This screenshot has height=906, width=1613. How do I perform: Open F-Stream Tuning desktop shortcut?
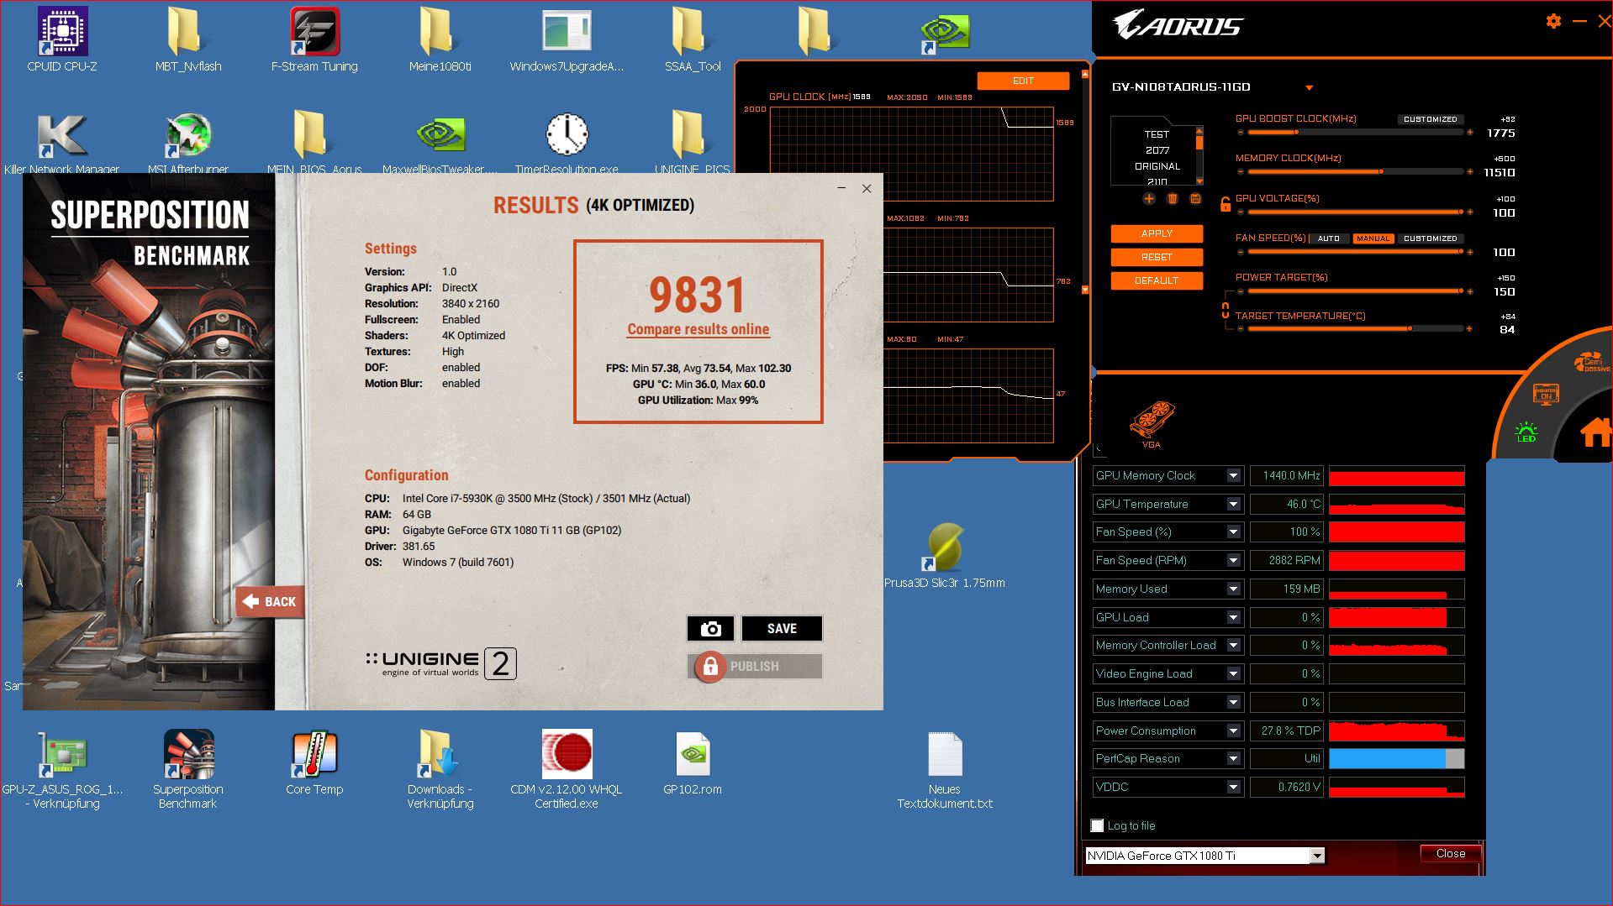click(314, 39)
